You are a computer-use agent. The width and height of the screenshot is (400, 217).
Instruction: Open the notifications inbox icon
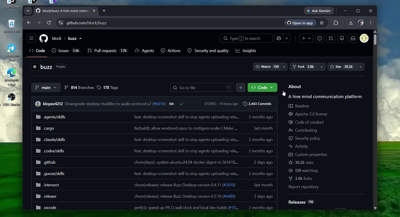353,38
